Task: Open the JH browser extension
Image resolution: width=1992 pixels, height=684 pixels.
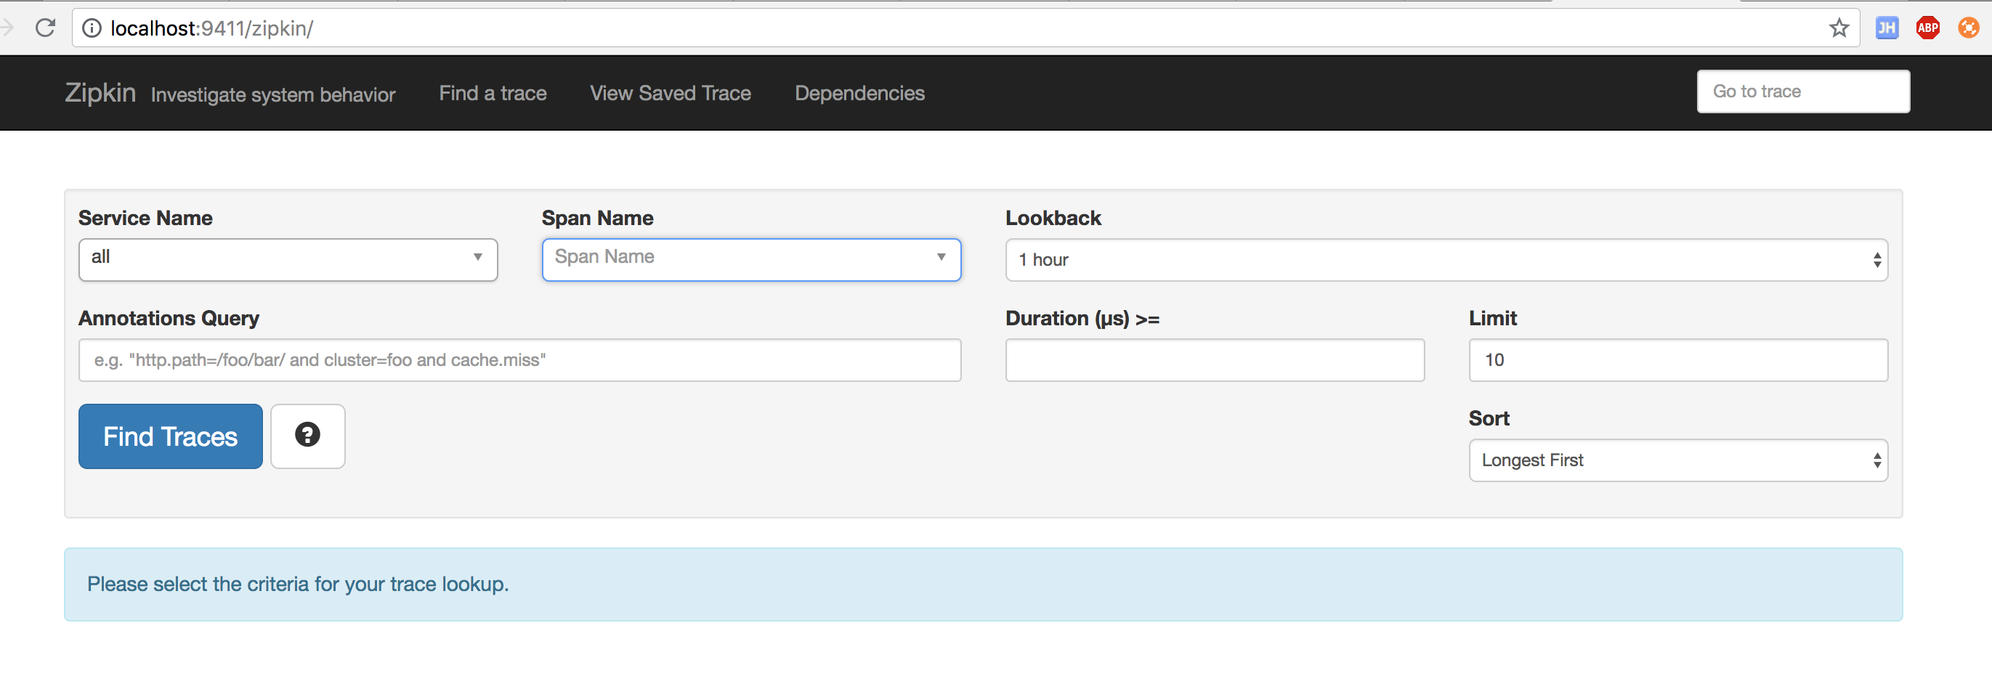Action: [x=1886, y=28]
